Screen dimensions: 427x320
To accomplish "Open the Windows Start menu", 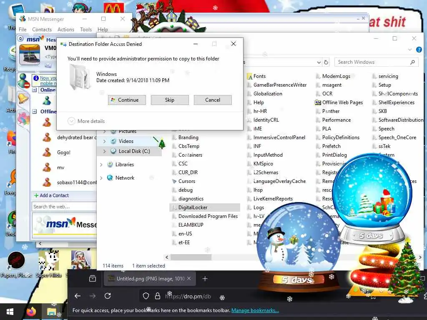I will (10, 312).
